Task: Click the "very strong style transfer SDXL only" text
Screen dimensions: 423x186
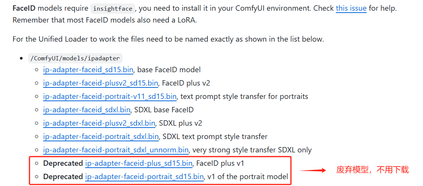Action: point(253,150)
